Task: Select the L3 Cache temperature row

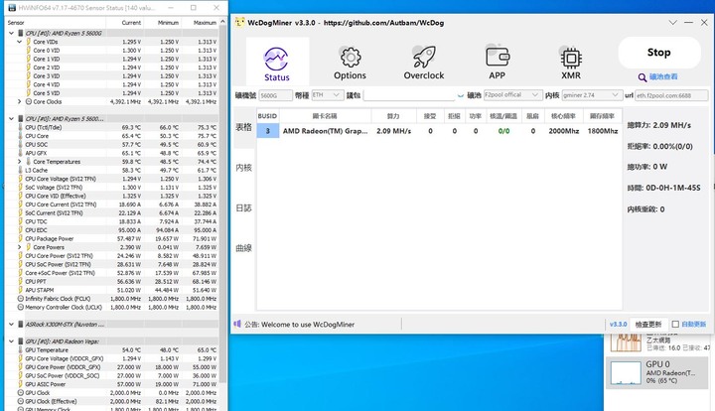Action: [x=111, y=170]
